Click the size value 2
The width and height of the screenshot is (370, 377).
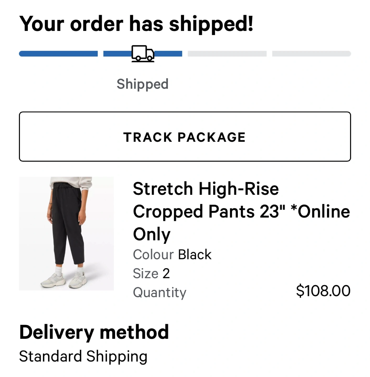166,274
